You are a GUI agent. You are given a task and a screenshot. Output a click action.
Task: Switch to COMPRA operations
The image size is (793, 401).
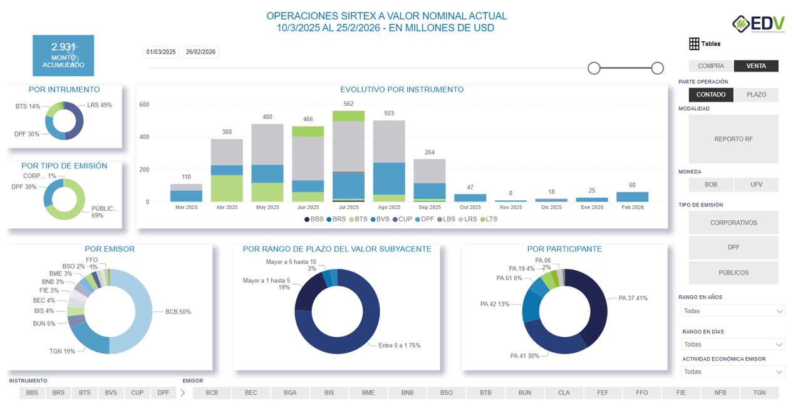click(x=711, y=66)
